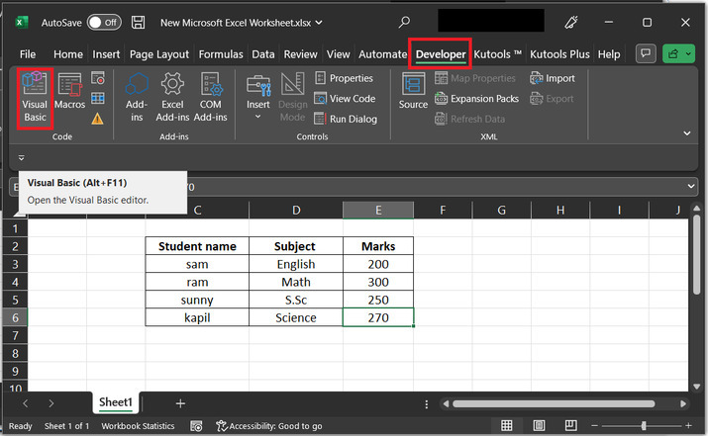Click the search magnifier in title bar
The height and width of the screenshot is (436, 708).
point(404,21)
